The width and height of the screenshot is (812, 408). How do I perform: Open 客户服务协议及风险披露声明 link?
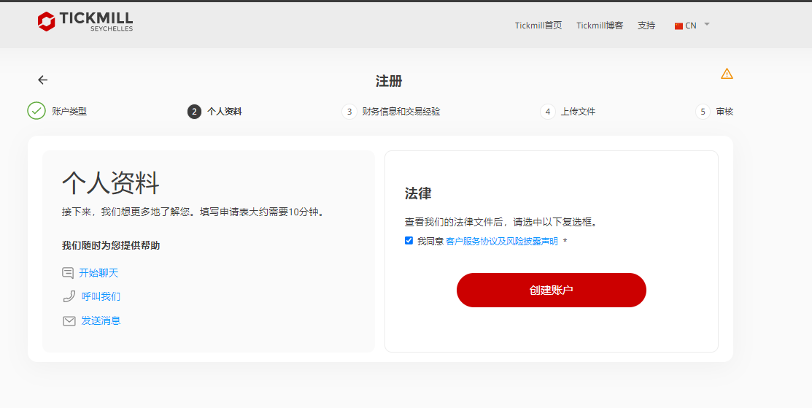coord(502,242)
